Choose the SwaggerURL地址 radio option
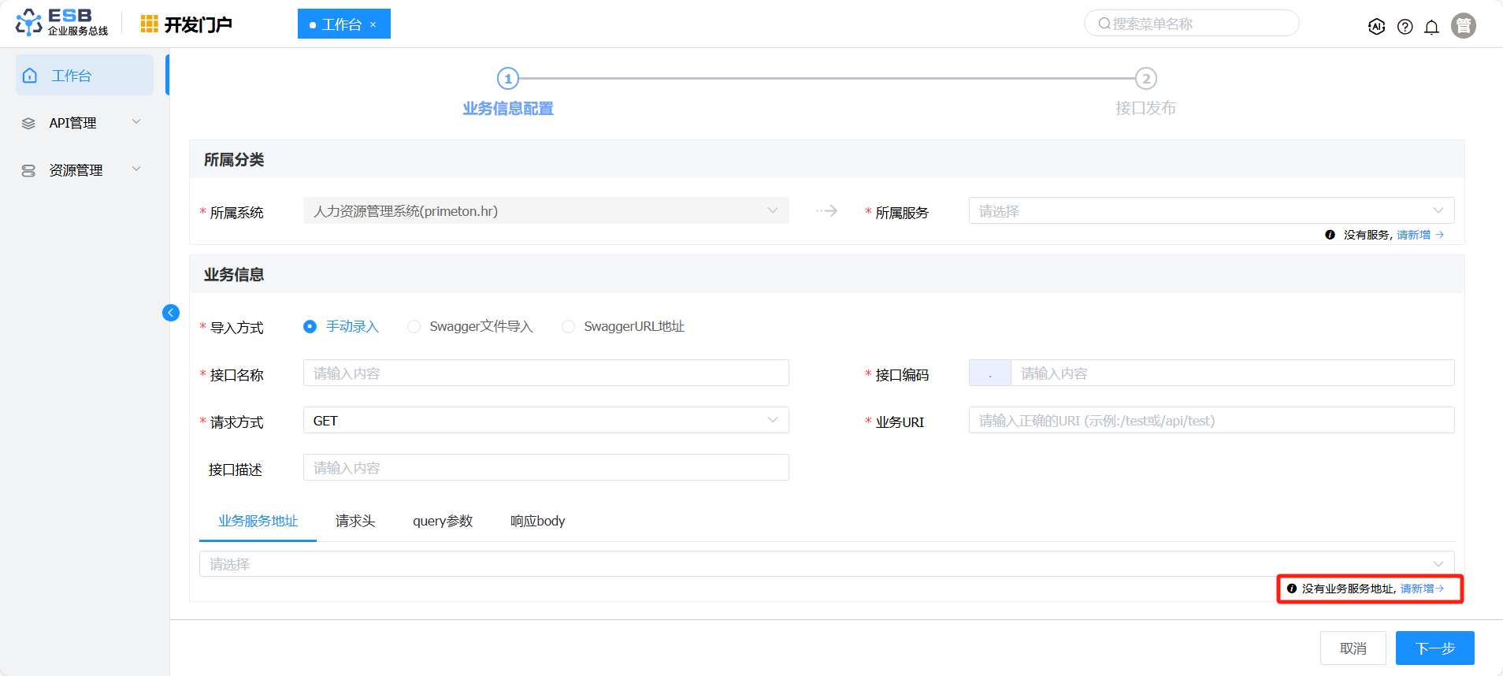 click(568, 327)
